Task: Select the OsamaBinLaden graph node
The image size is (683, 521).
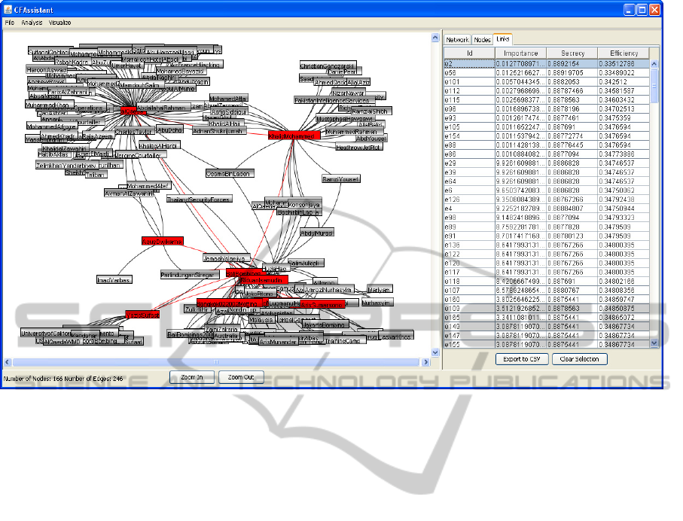Action: coord(230,173)
